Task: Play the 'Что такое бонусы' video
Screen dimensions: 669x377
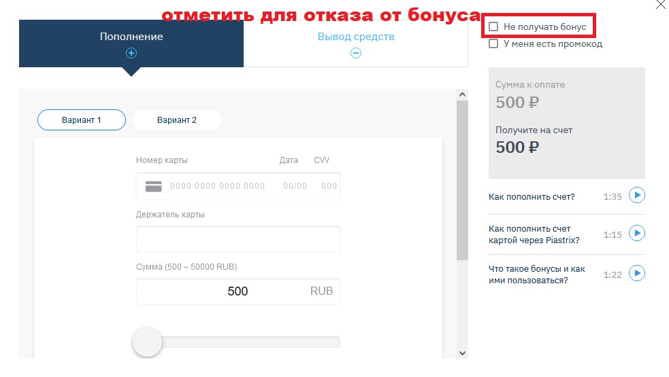Action: click(636, 273)
